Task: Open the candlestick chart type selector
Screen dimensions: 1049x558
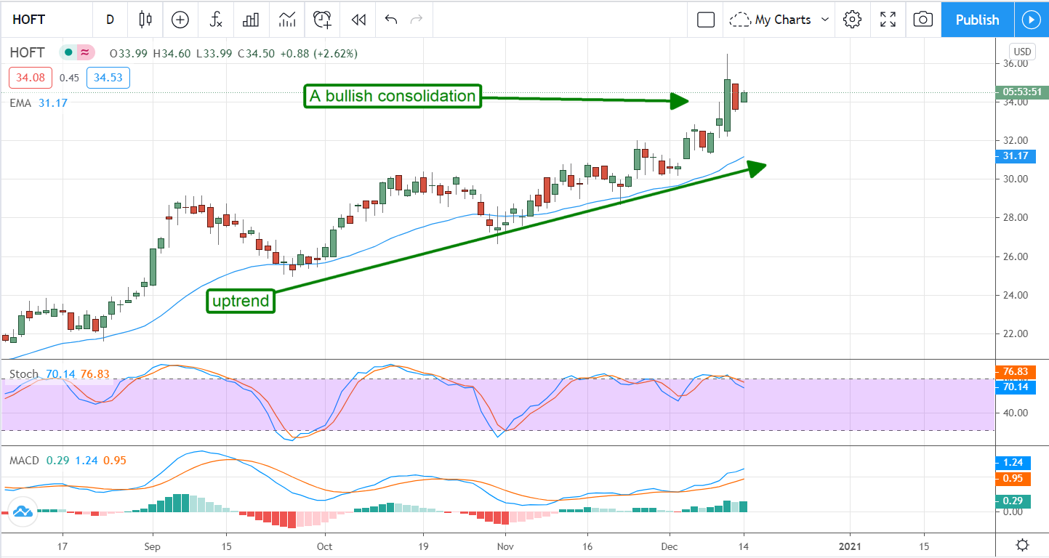Action: click(x=145, y=20)
